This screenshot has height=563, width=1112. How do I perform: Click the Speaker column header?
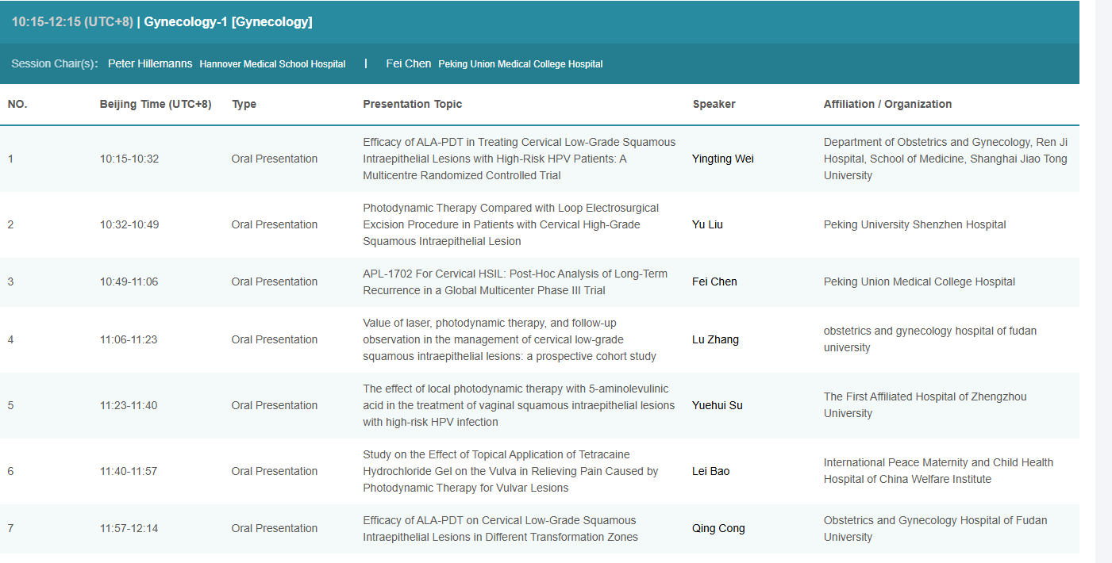(714, 104)
